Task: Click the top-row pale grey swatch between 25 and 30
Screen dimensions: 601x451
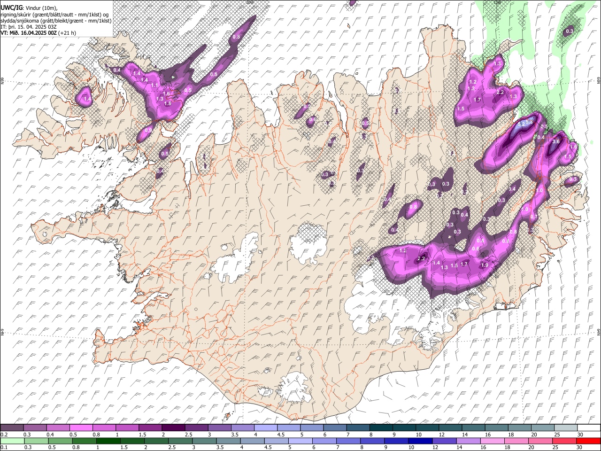Action: point(566,428)
